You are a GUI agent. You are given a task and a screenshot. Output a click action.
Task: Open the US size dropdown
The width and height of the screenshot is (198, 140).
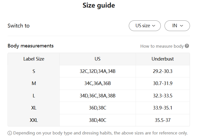coord(145,26)
